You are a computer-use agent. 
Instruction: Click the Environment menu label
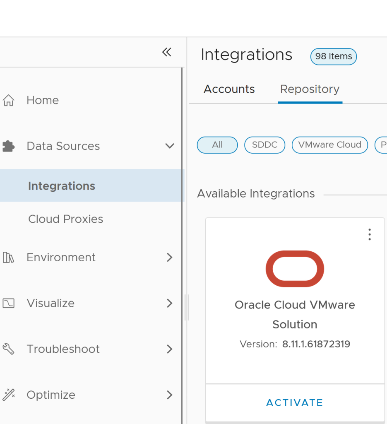tap(61, 258)
